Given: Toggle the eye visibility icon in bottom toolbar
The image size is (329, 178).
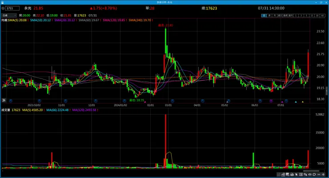Looking at the screenshot, I should [310, 174].
